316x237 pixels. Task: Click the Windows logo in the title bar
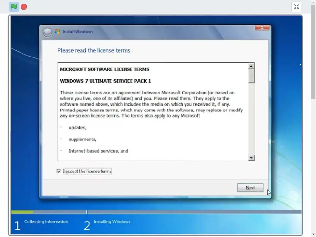coord(57,32)
